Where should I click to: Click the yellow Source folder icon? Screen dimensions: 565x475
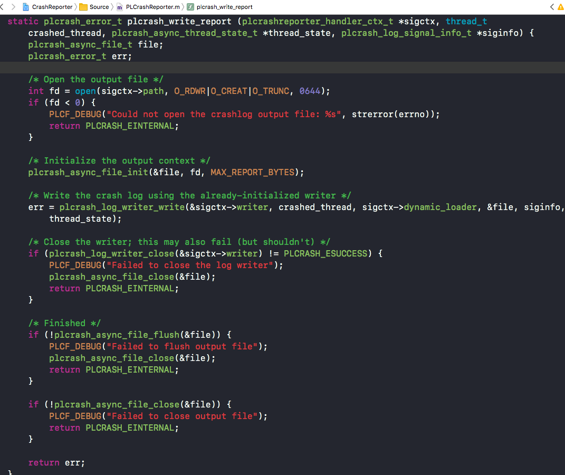[x=83, y=7]
